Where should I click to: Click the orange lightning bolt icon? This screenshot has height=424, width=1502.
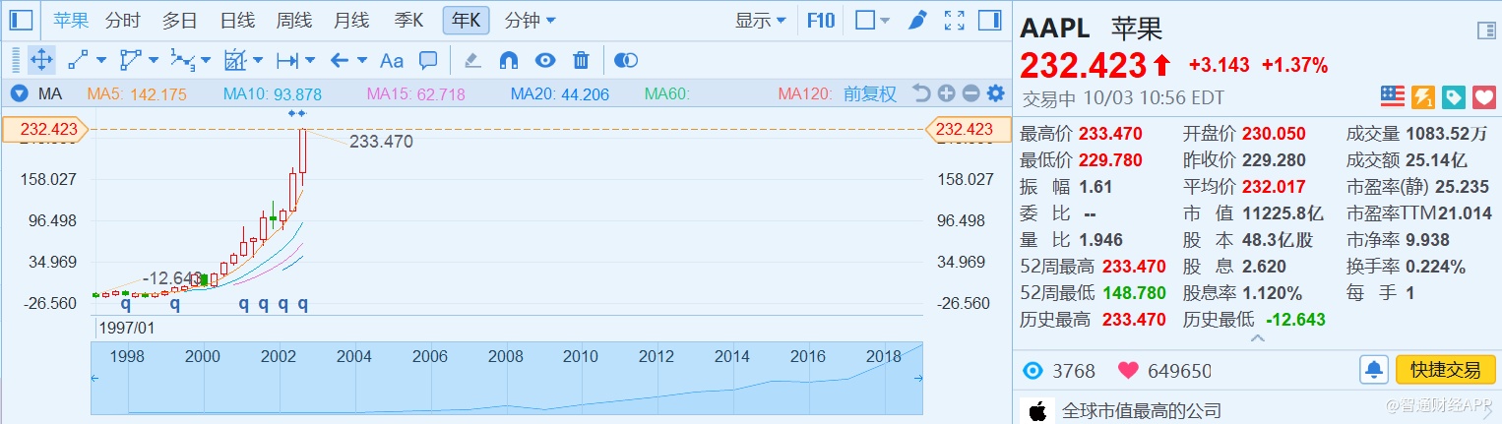pyautogui.click(x=1423, y=96)
